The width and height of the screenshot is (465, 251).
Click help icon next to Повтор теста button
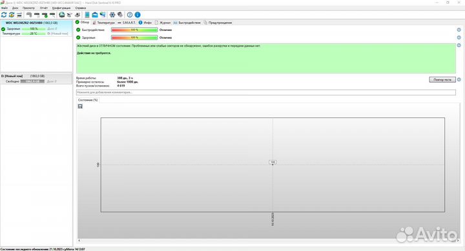pyautogui.click(x=459, y=80)
